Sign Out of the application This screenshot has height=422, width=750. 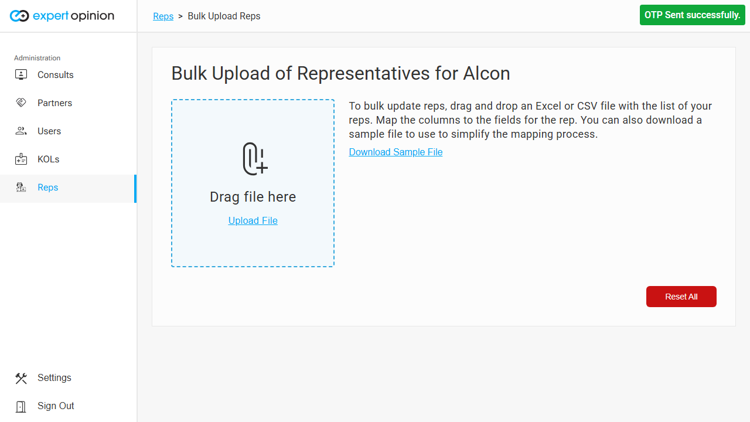click(x=56, y=406)
